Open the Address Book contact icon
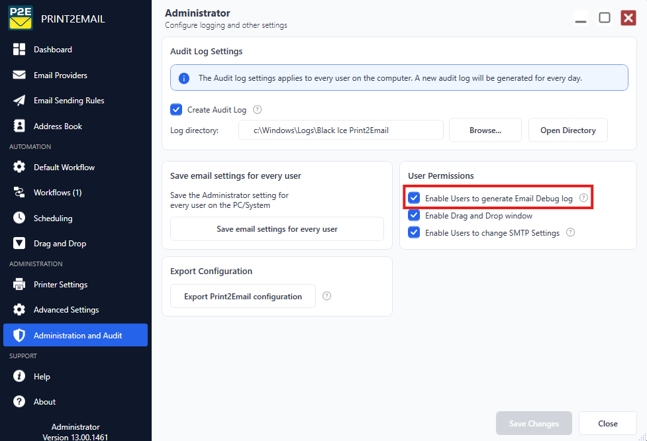 19,126
